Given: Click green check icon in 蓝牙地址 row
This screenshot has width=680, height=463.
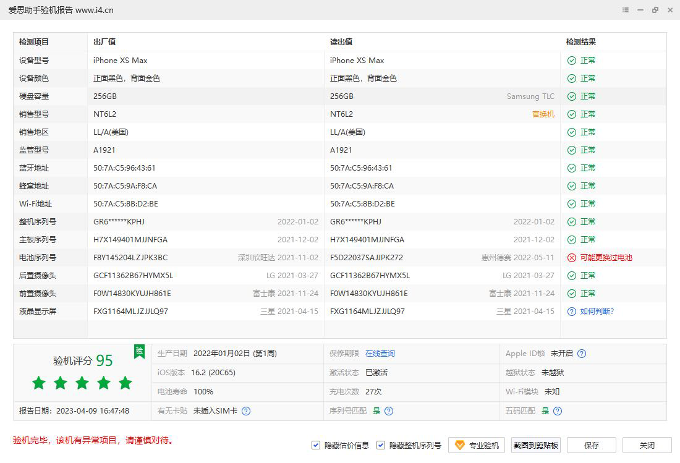Looking at the screenshot, I should pos(572,168).
